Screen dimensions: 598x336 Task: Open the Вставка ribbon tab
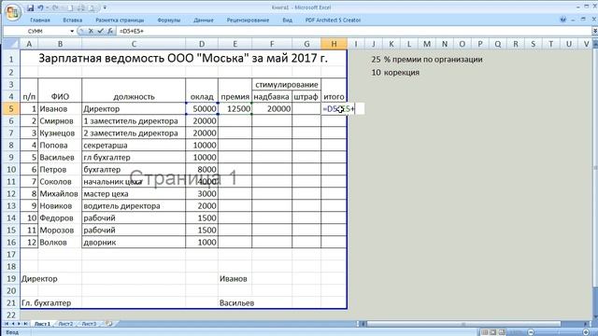72,21
